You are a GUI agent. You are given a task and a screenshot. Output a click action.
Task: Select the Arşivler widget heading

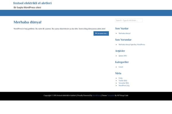pyautogui.click(x=120, y=51)
